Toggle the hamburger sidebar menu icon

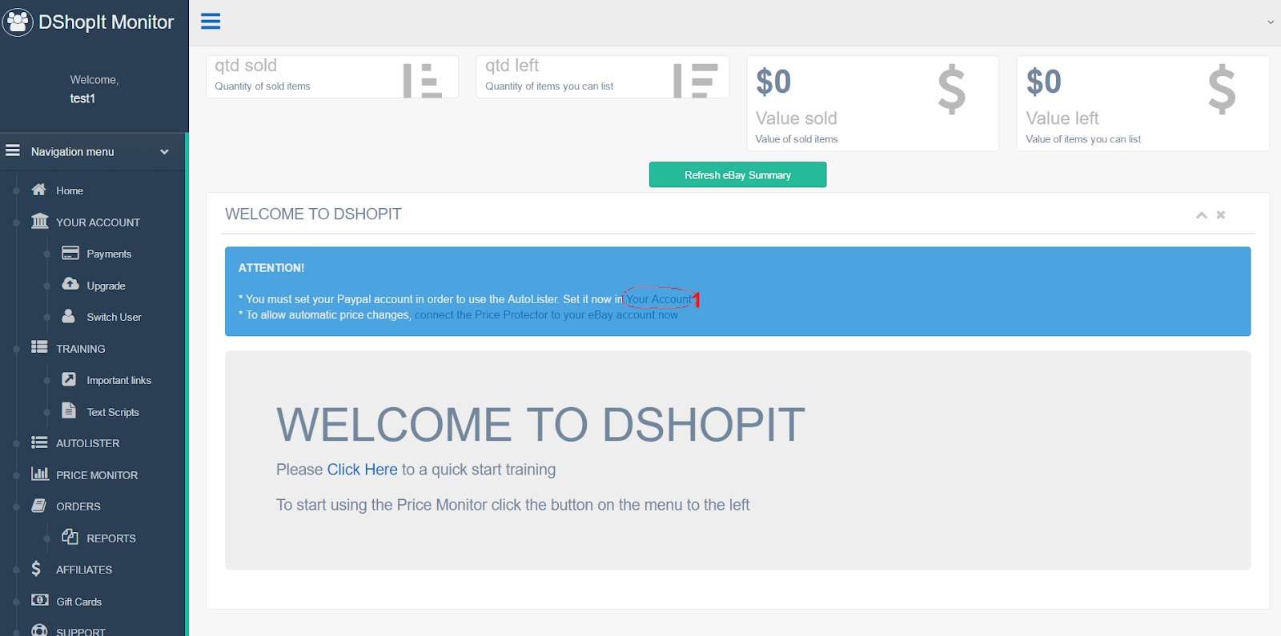tap(211, 22)
